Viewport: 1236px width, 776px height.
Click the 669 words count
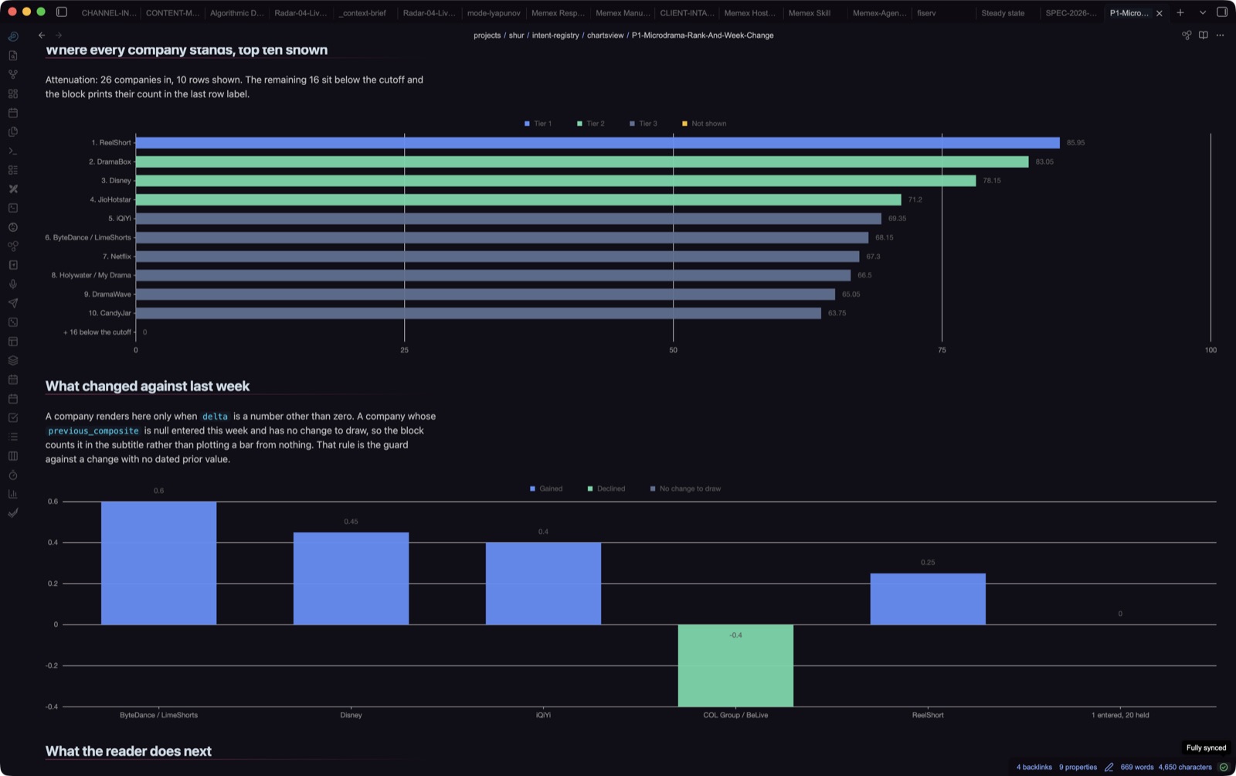point(1136,767)
